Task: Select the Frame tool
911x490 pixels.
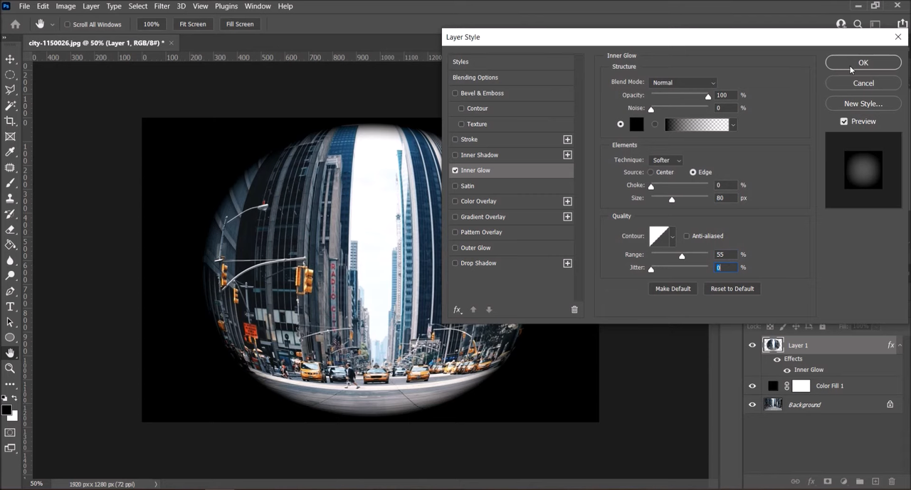Action: click(x=10, y=137)
